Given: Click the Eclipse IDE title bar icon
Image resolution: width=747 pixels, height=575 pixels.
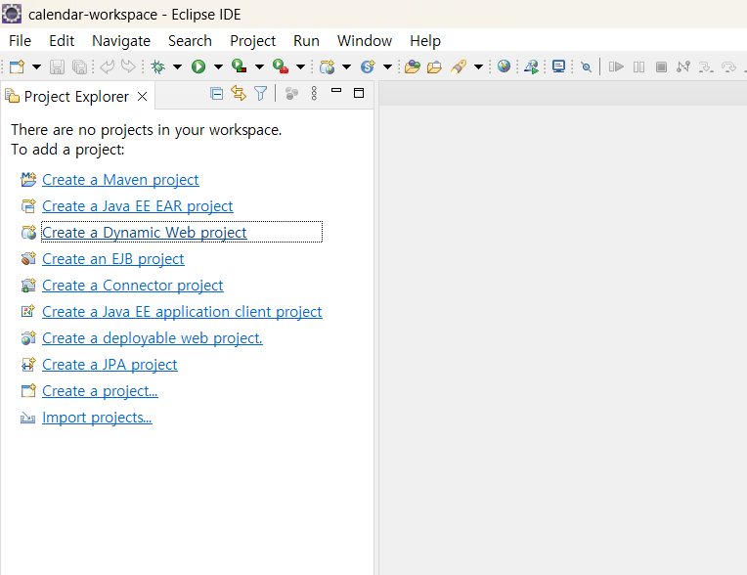Looking at the screenshot, I should (x=12, y=14).
